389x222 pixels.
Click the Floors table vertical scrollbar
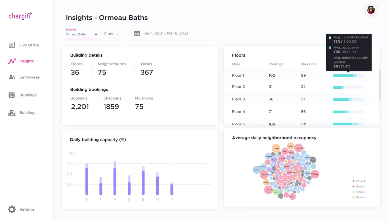379,85
